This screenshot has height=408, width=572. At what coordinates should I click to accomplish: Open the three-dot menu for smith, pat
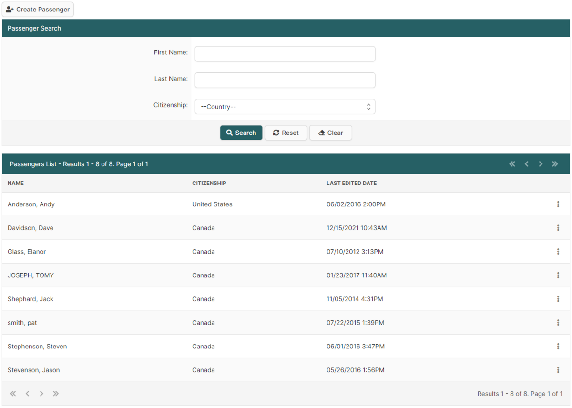point(558,323)
